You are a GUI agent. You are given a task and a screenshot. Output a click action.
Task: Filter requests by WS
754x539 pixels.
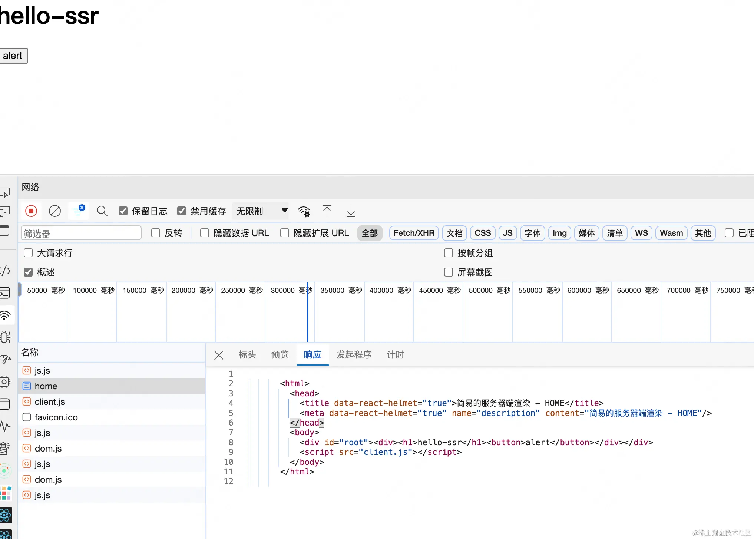(x=641, y=233)
